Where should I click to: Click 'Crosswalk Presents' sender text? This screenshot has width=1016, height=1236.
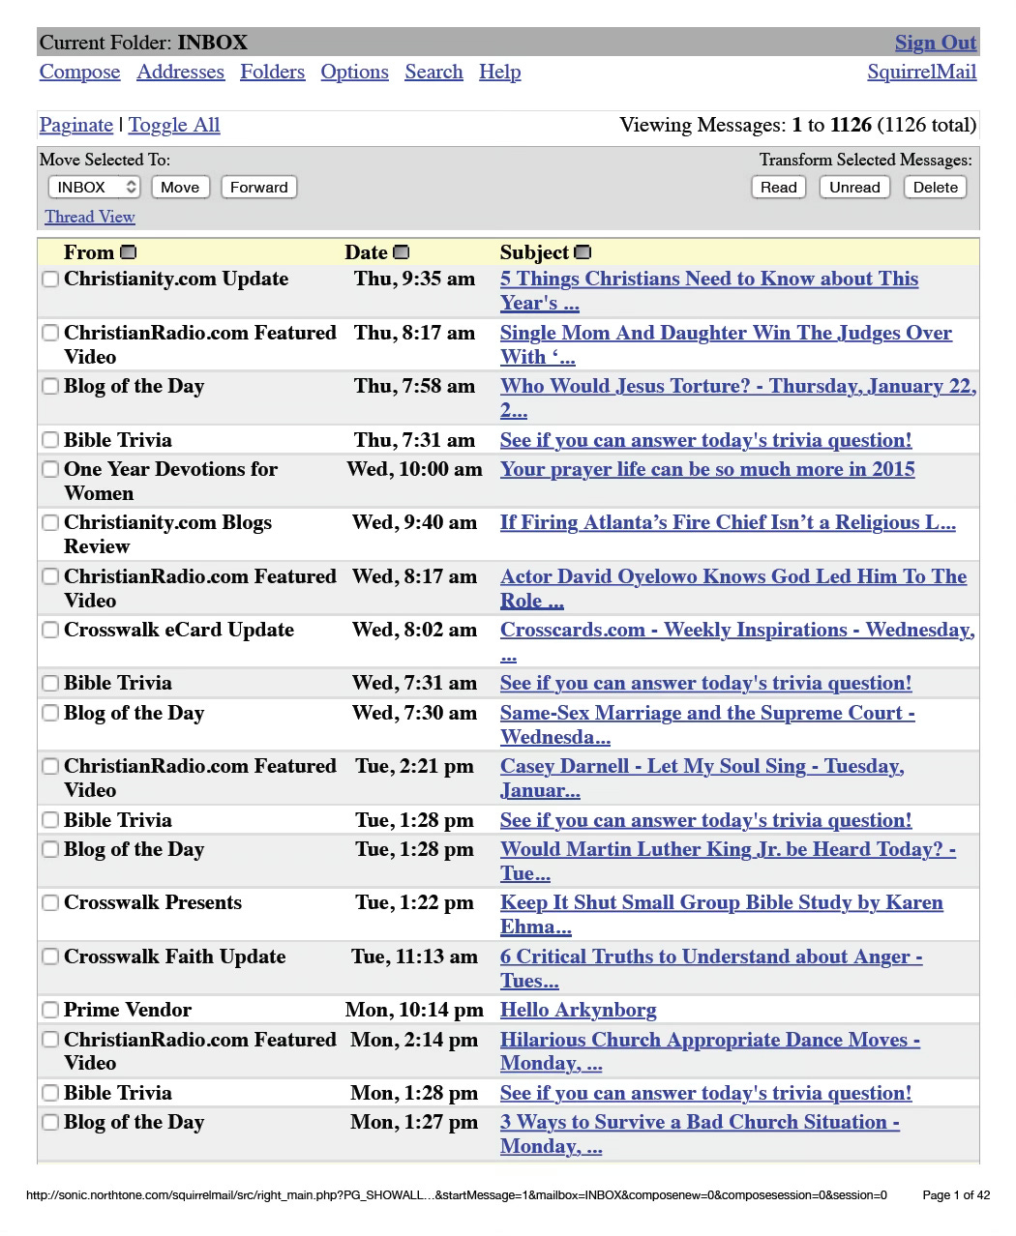[153, 902]
